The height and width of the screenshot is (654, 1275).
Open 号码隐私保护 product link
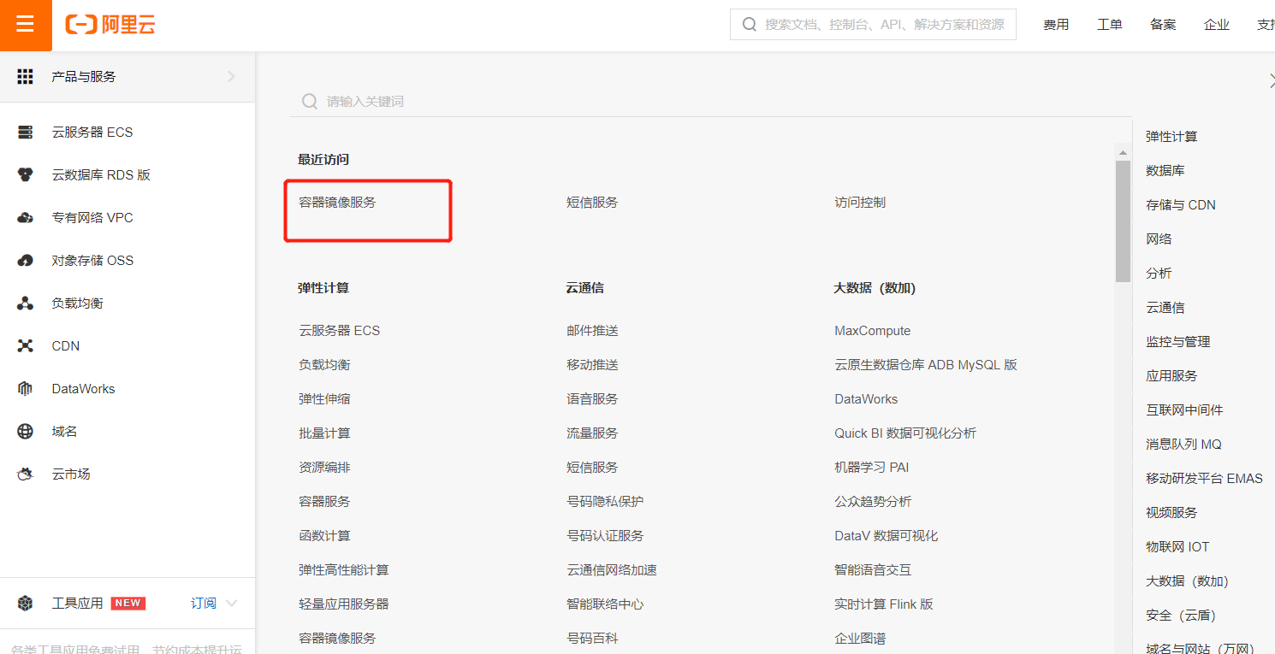(x=605, y=502)
